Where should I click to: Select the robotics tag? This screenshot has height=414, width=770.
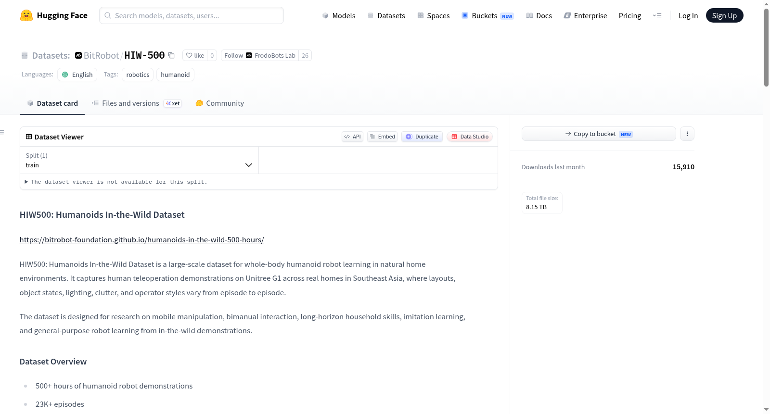[x=138, y=75]
